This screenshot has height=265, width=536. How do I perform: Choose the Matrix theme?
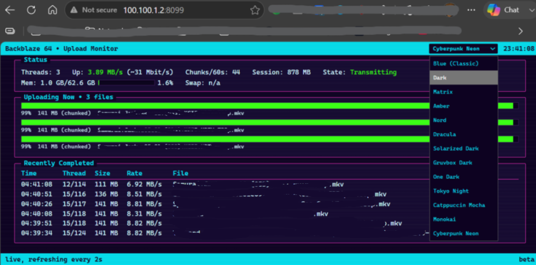click(464, 92)
